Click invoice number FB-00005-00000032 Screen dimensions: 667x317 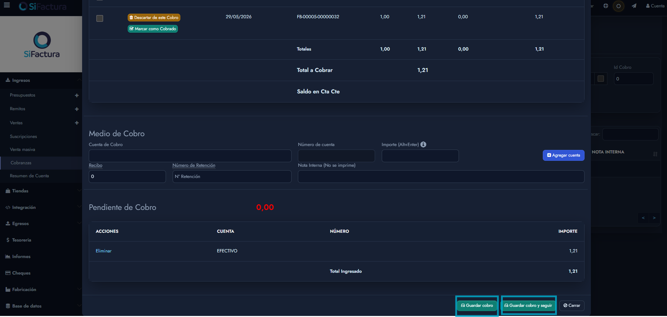tap(318, 17)
